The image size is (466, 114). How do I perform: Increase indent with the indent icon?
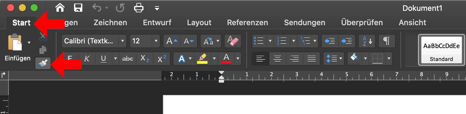tap(347, 41)
